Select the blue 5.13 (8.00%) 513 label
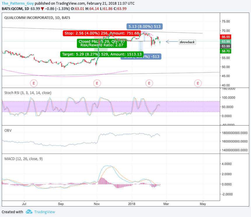The height and width of the screenshot is (217, 251). 145,27
